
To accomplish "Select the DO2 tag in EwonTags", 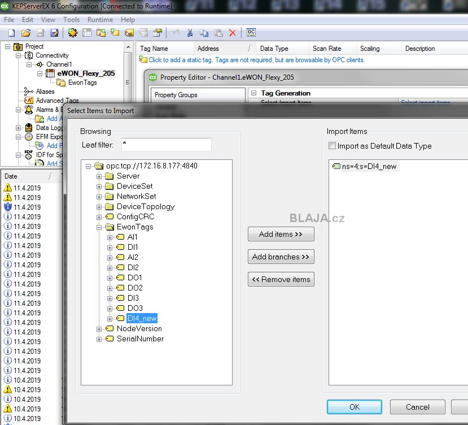I will coord(135,288).
